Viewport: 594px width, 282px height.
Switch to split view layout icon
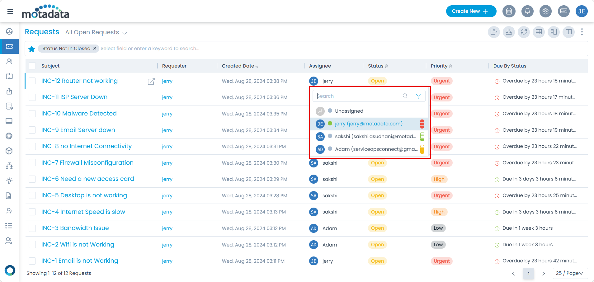click(x=554, y=32)
